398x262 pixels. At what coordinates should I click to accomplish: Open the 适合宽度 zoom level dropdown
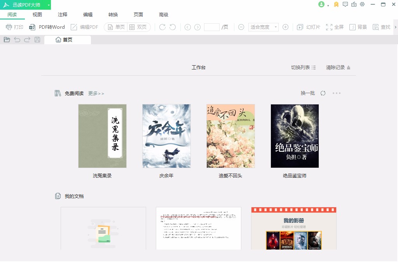click(x=263, y=27)
